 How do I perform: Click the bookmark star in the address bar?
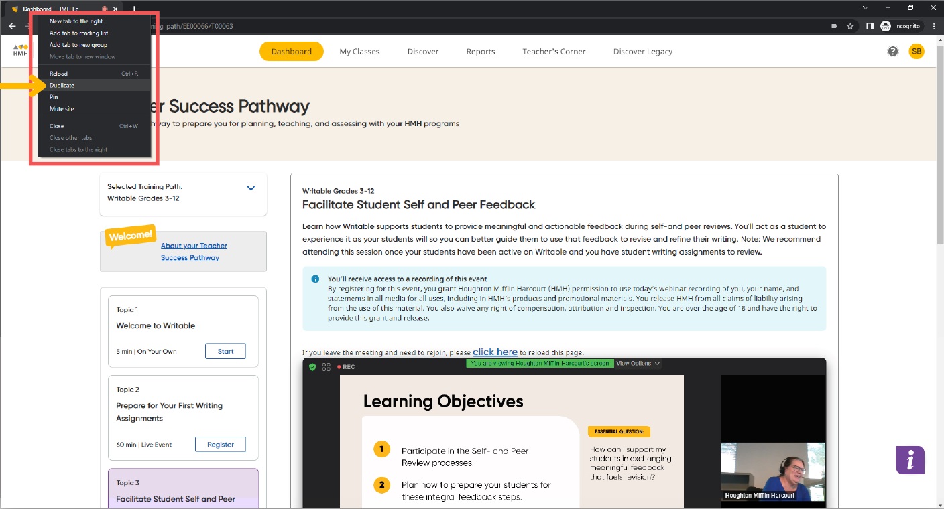pyautogui.click(x=850, y=25)
